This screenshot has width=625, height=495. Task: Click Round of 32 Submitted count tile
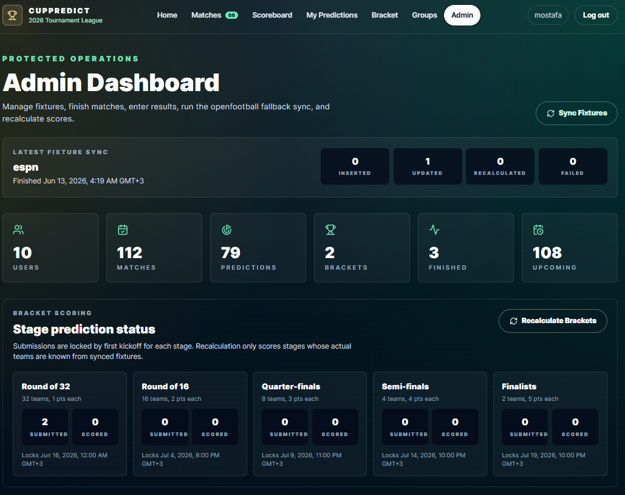(x=45, y=427)
